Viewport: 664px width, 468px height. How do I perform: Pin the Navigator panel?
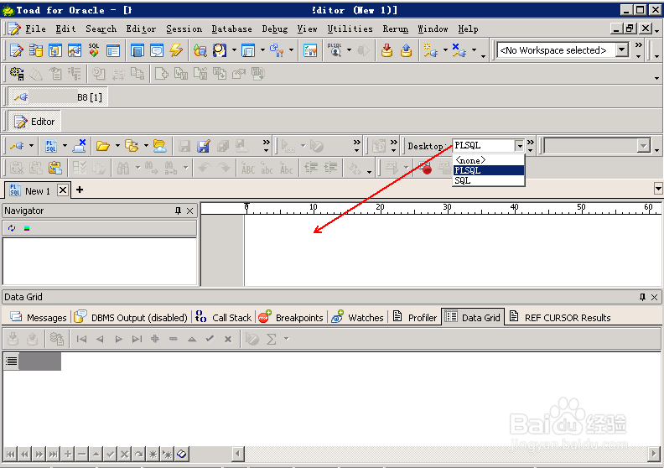tap(178, 211)
